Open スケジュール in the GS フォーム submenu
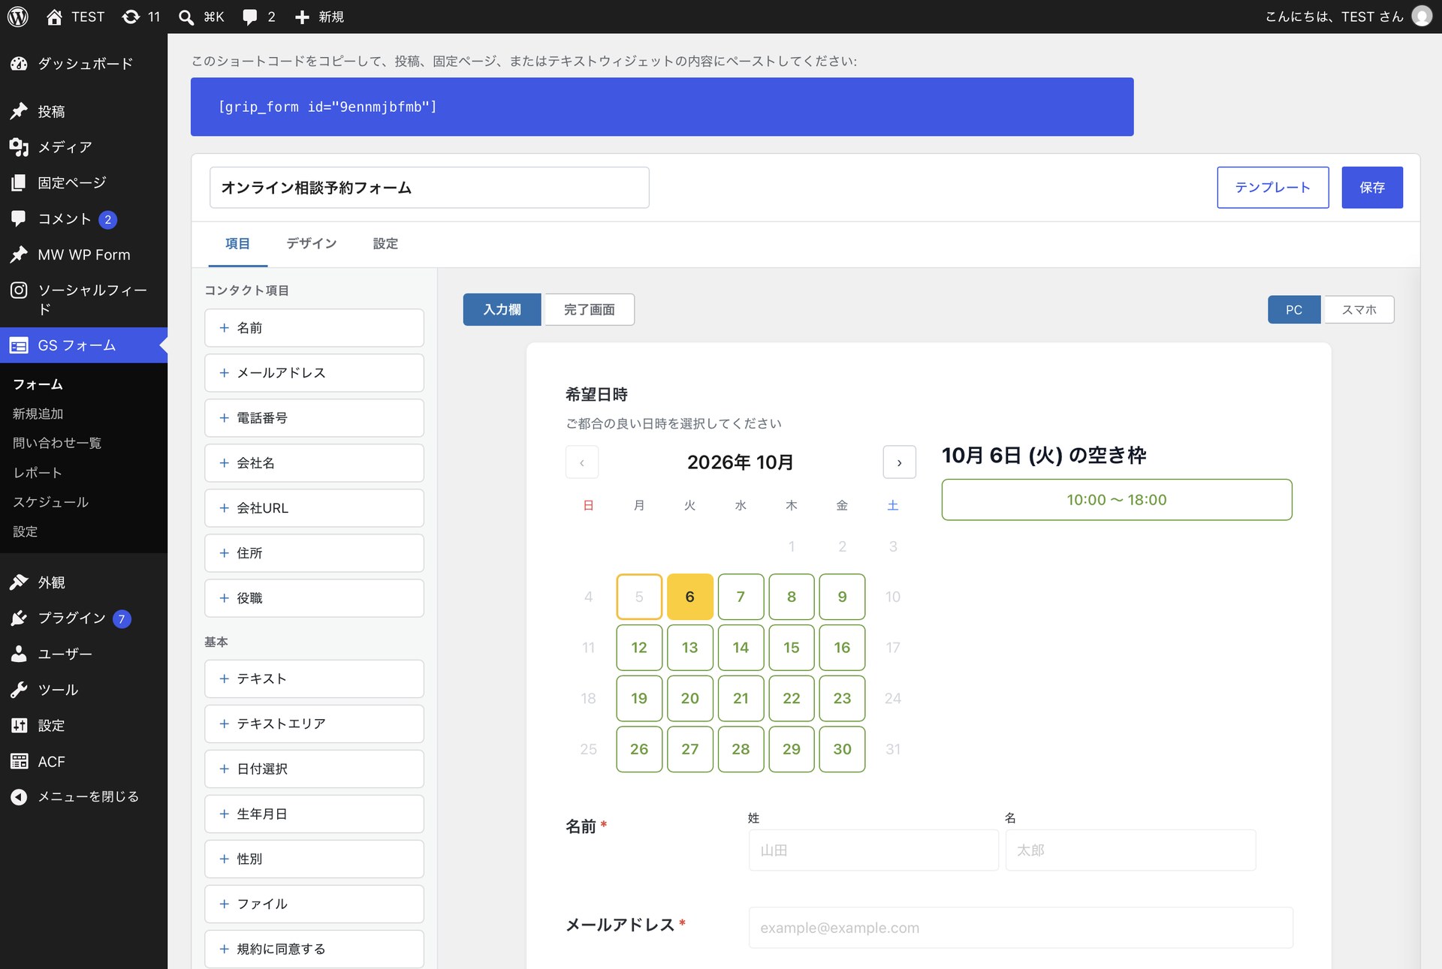Screen dimensions: 1442x969 coord(50,502)
